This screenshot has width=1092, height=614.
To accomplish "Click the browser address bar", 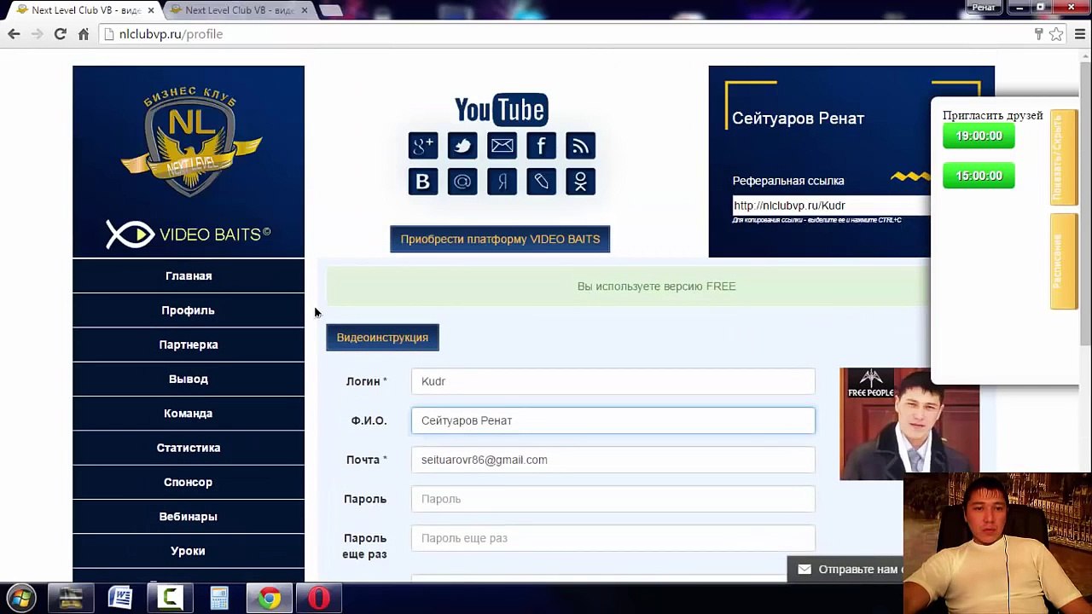I will click(563, 34).
